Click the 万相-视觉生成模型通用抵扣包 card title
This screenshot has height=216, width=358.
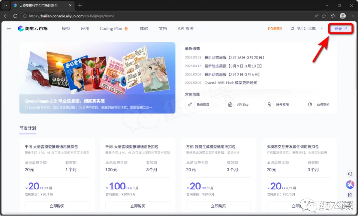click(x=211, y=147)
